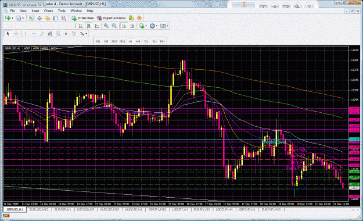Click the Expert Advisors button
363x221 pixels.
pyautogui.click(x=112, y=18)
